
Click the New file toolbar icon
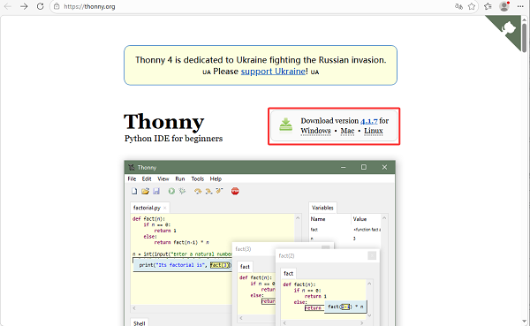click(x=134, y=192)
